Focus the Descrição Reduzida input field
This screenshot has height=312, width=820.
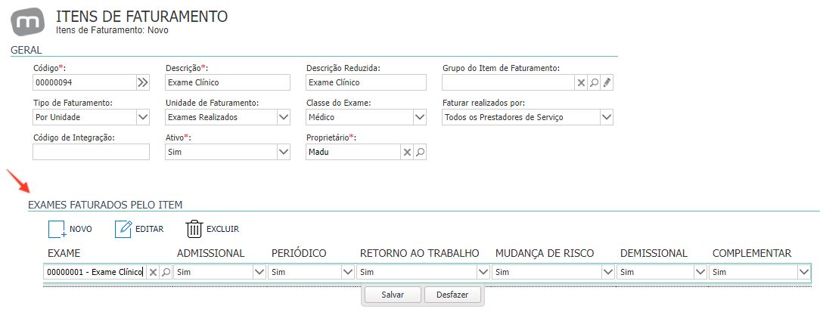click(x=366, y=82)
